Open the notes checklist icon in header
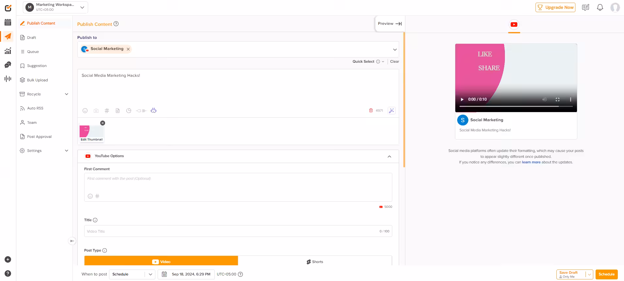This screenshot has height=281, width=624. 585,7
